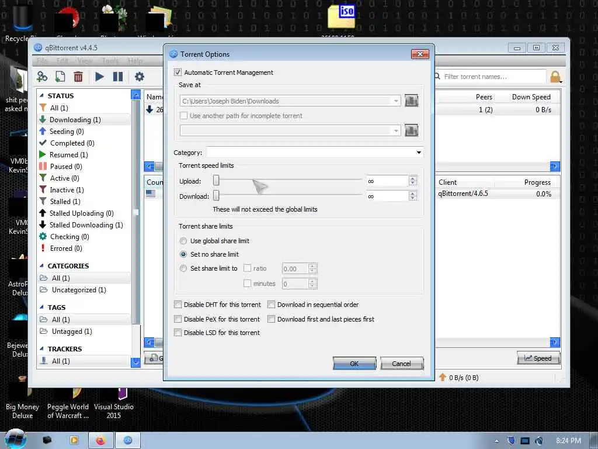
Task: Click the lock icon beside filter field
Action: (x=556, y=77)
